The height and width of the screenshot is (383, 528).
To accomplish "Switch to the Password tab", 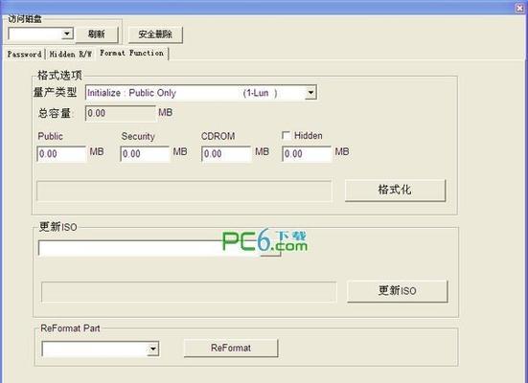I will [x=24, y=54].
